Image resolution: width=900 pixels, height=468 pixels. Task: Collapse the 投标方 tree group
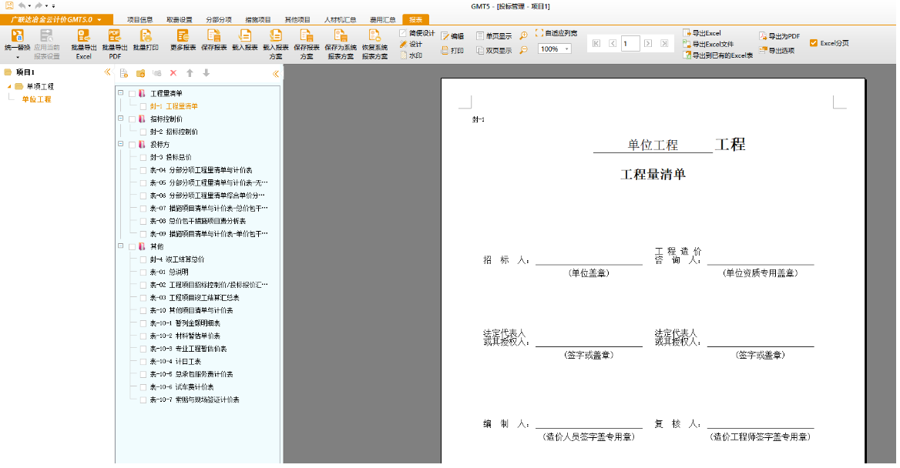[x=121, y=144]
